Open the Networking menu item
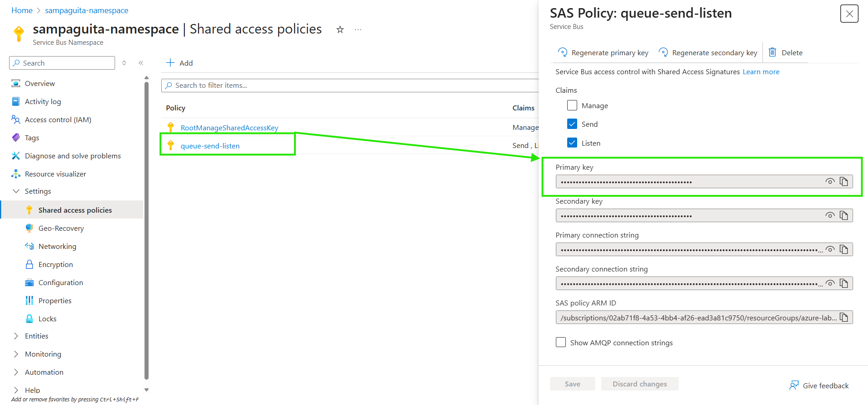Image resolution: width=868 pixels, height=405 pixels. click(57, 246)
